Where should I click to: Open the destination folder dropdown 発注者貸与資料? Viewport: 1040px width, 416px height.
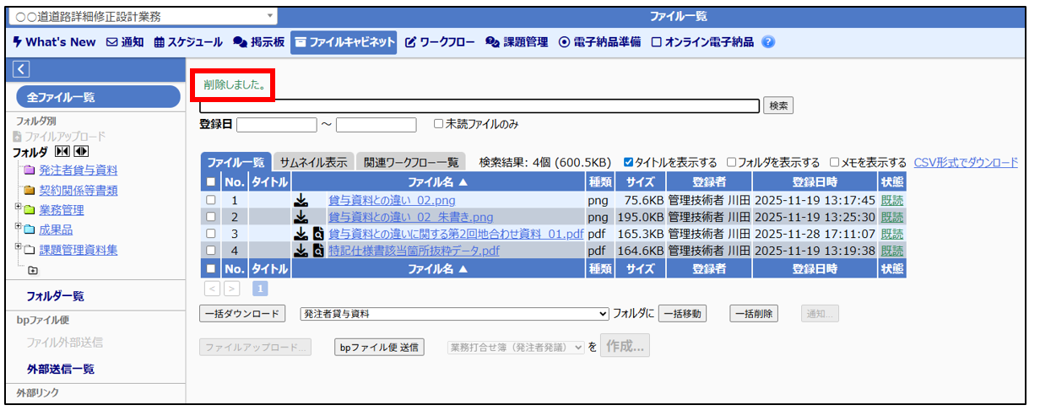point(454,314)
